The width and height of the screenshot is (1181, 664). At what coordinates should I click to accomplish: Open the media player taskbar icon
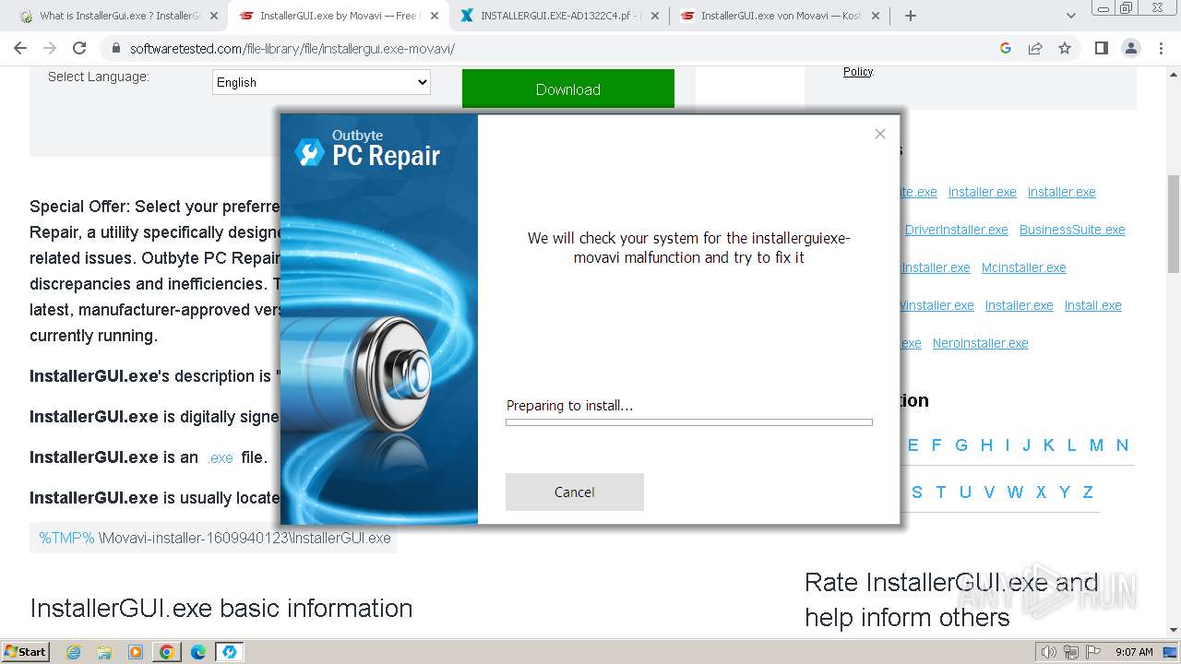tap(136, 652)
